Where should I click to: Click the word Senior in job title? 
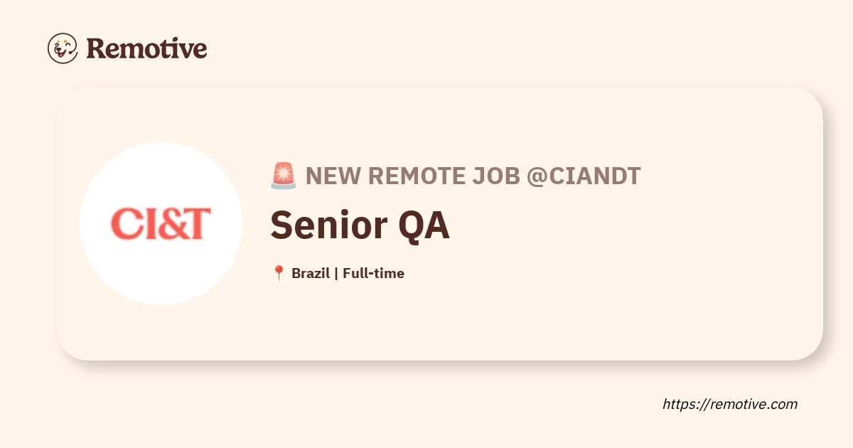[x=323, y=225]
